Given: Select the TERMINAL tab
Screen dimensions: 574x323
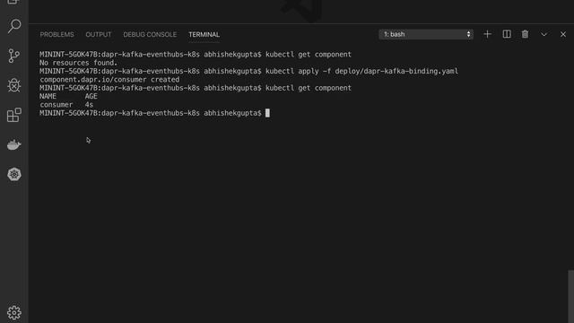Looking at the screenshot, I should [x=204, y=34].
